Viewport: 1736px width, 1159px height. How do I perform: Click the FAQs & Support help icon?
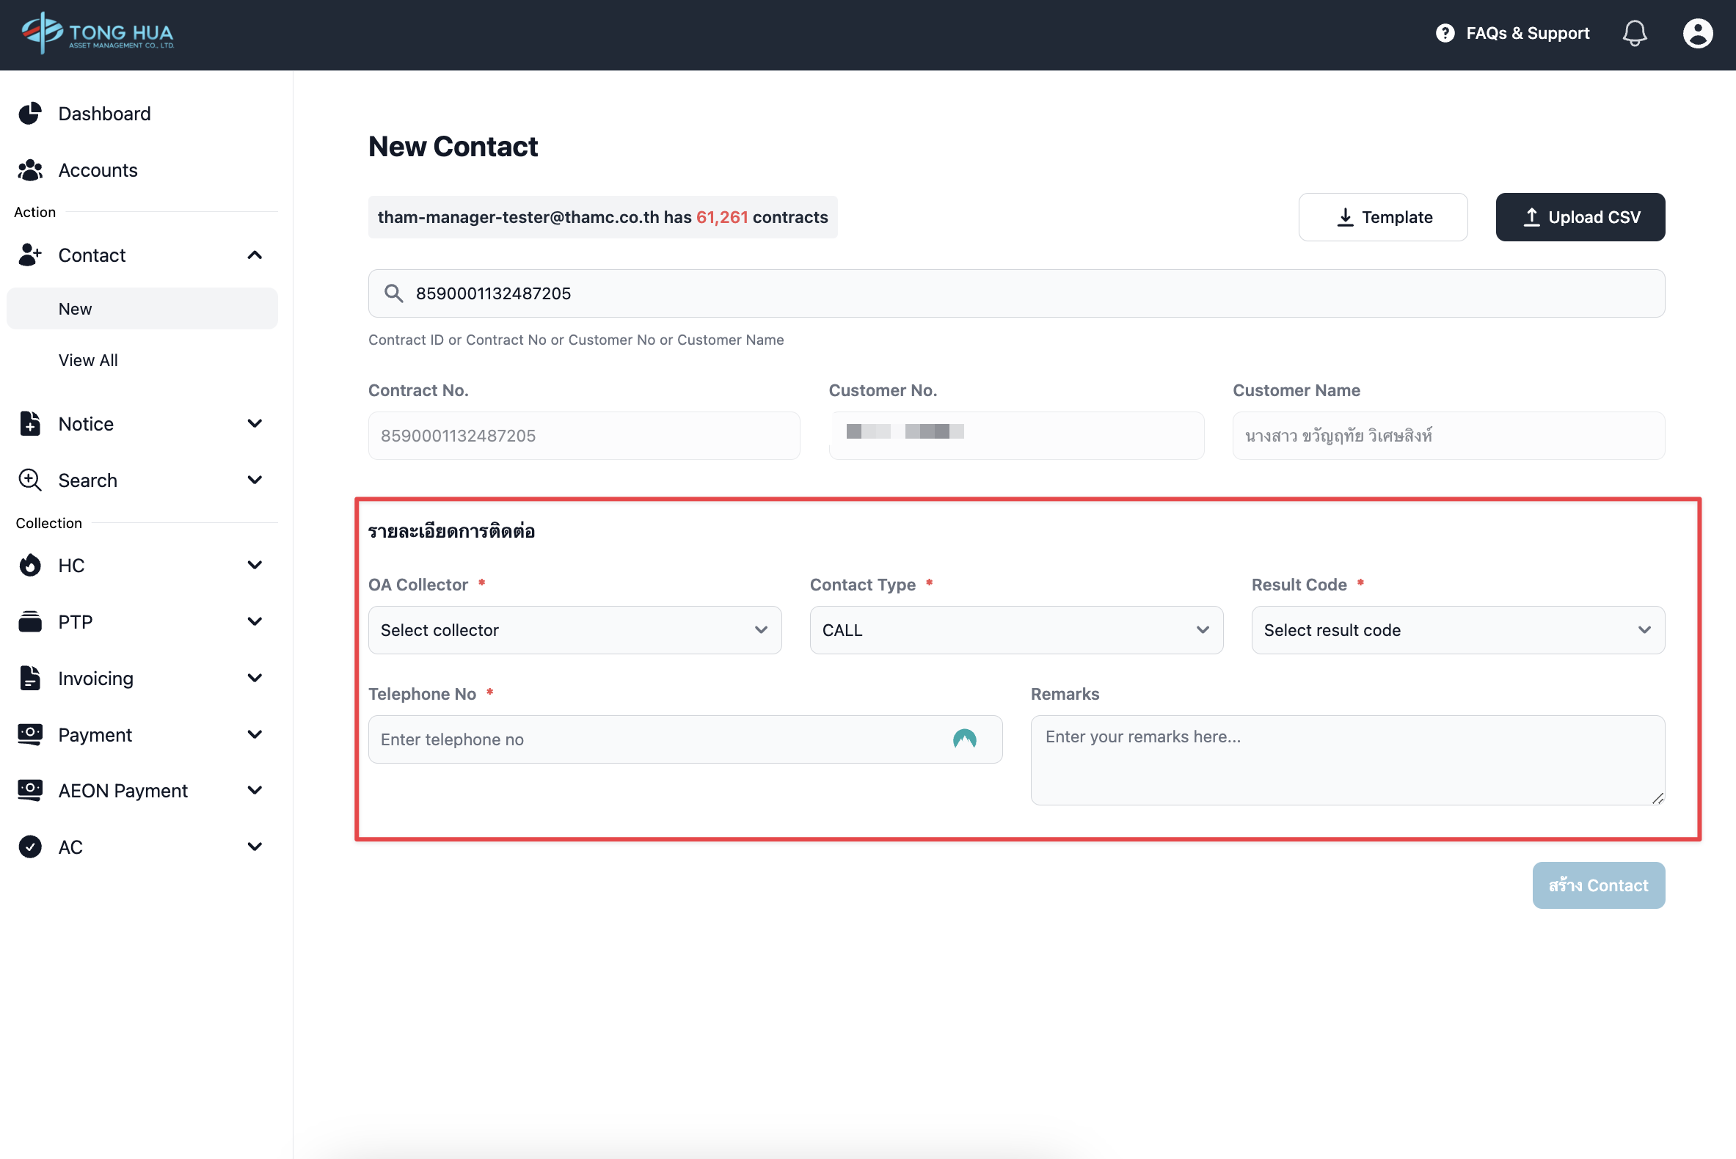pyautogui.click(x=1445, y=33)
